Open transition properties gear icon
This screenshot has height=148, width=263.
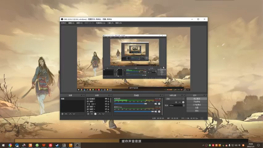click(183, 102)
